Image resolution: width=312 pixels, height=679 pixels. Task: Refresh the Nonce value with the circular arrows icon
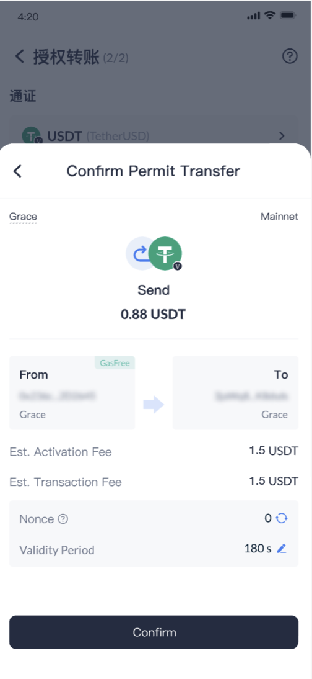point(282,518)
